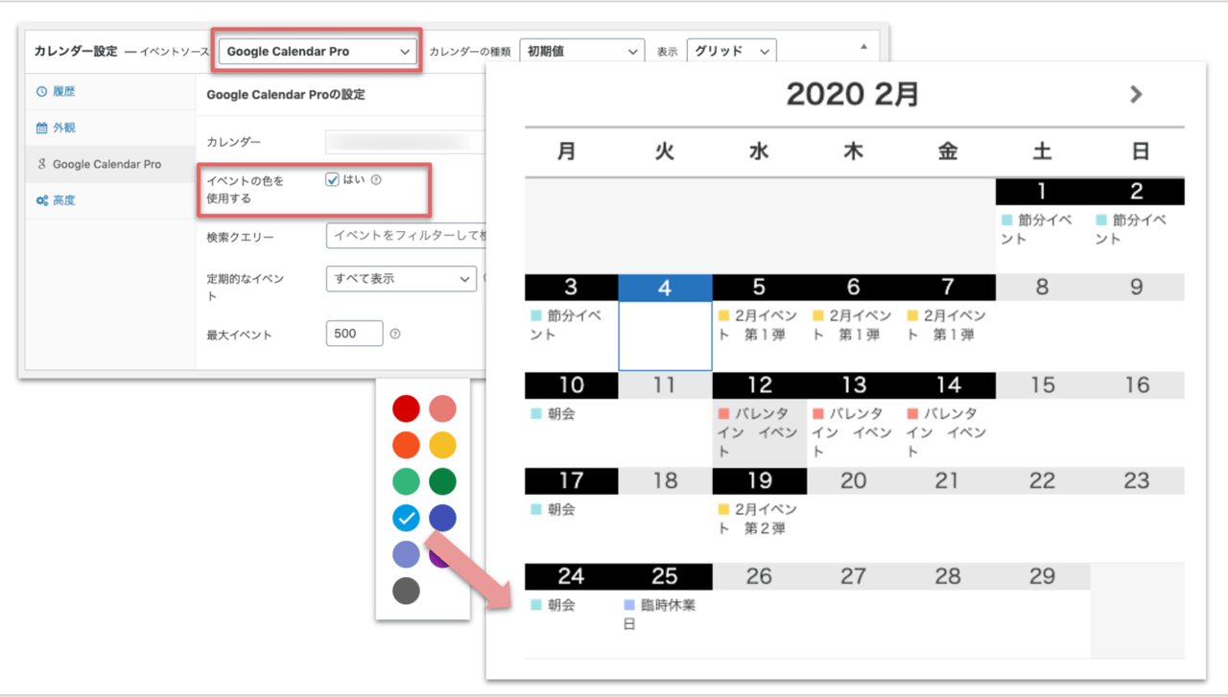Select the highlighted date 4 in calendar

665,288
